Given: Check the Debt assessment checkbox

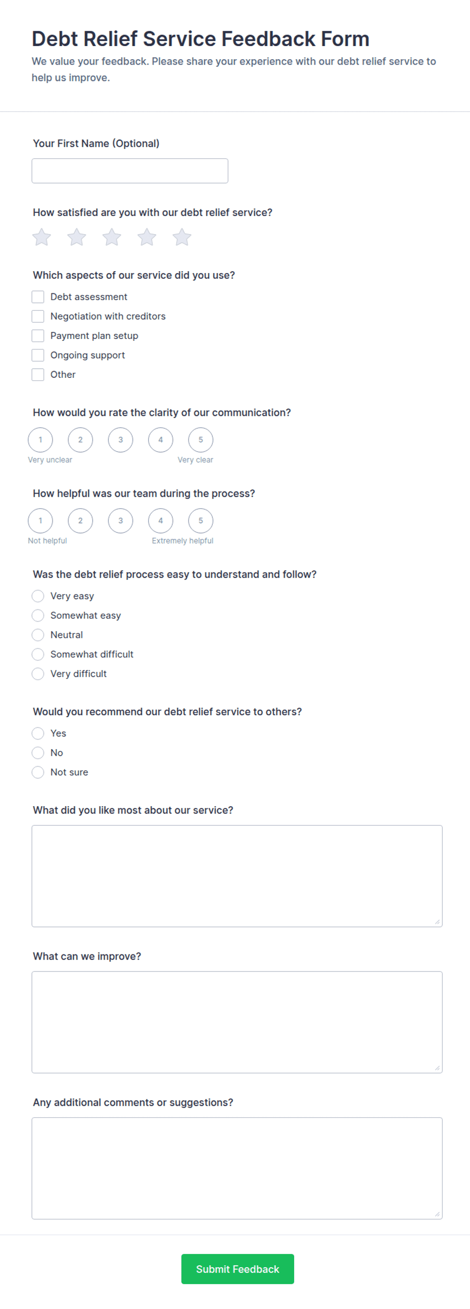Looking at the screenshot, I should click(38, 297).
